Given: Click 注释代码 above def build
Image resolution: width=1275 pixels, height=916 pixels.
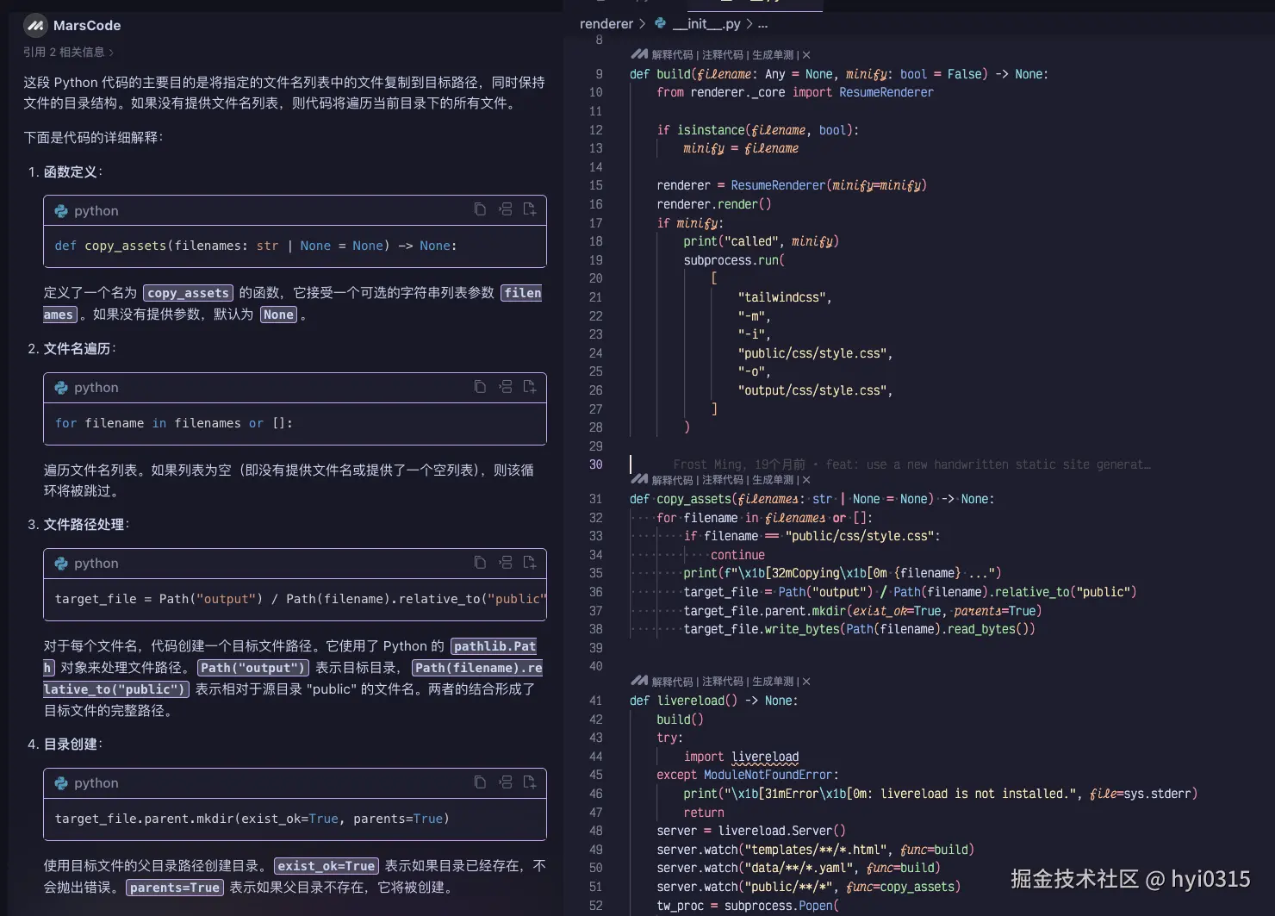Looking at the screenshot, I should [x=723, y=55].
